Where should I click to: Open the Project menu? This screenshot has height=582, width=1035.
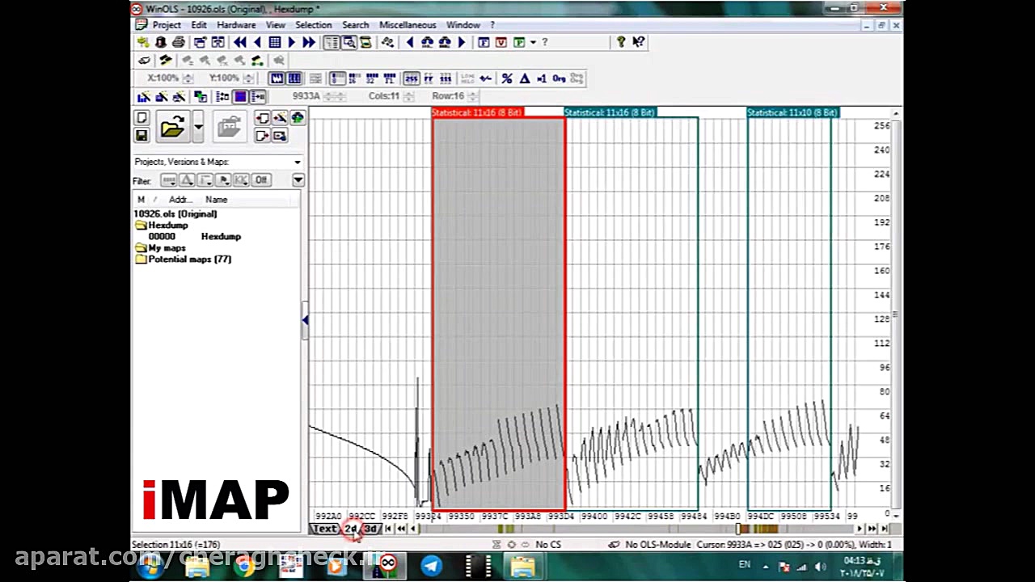[x=167, y=25]
